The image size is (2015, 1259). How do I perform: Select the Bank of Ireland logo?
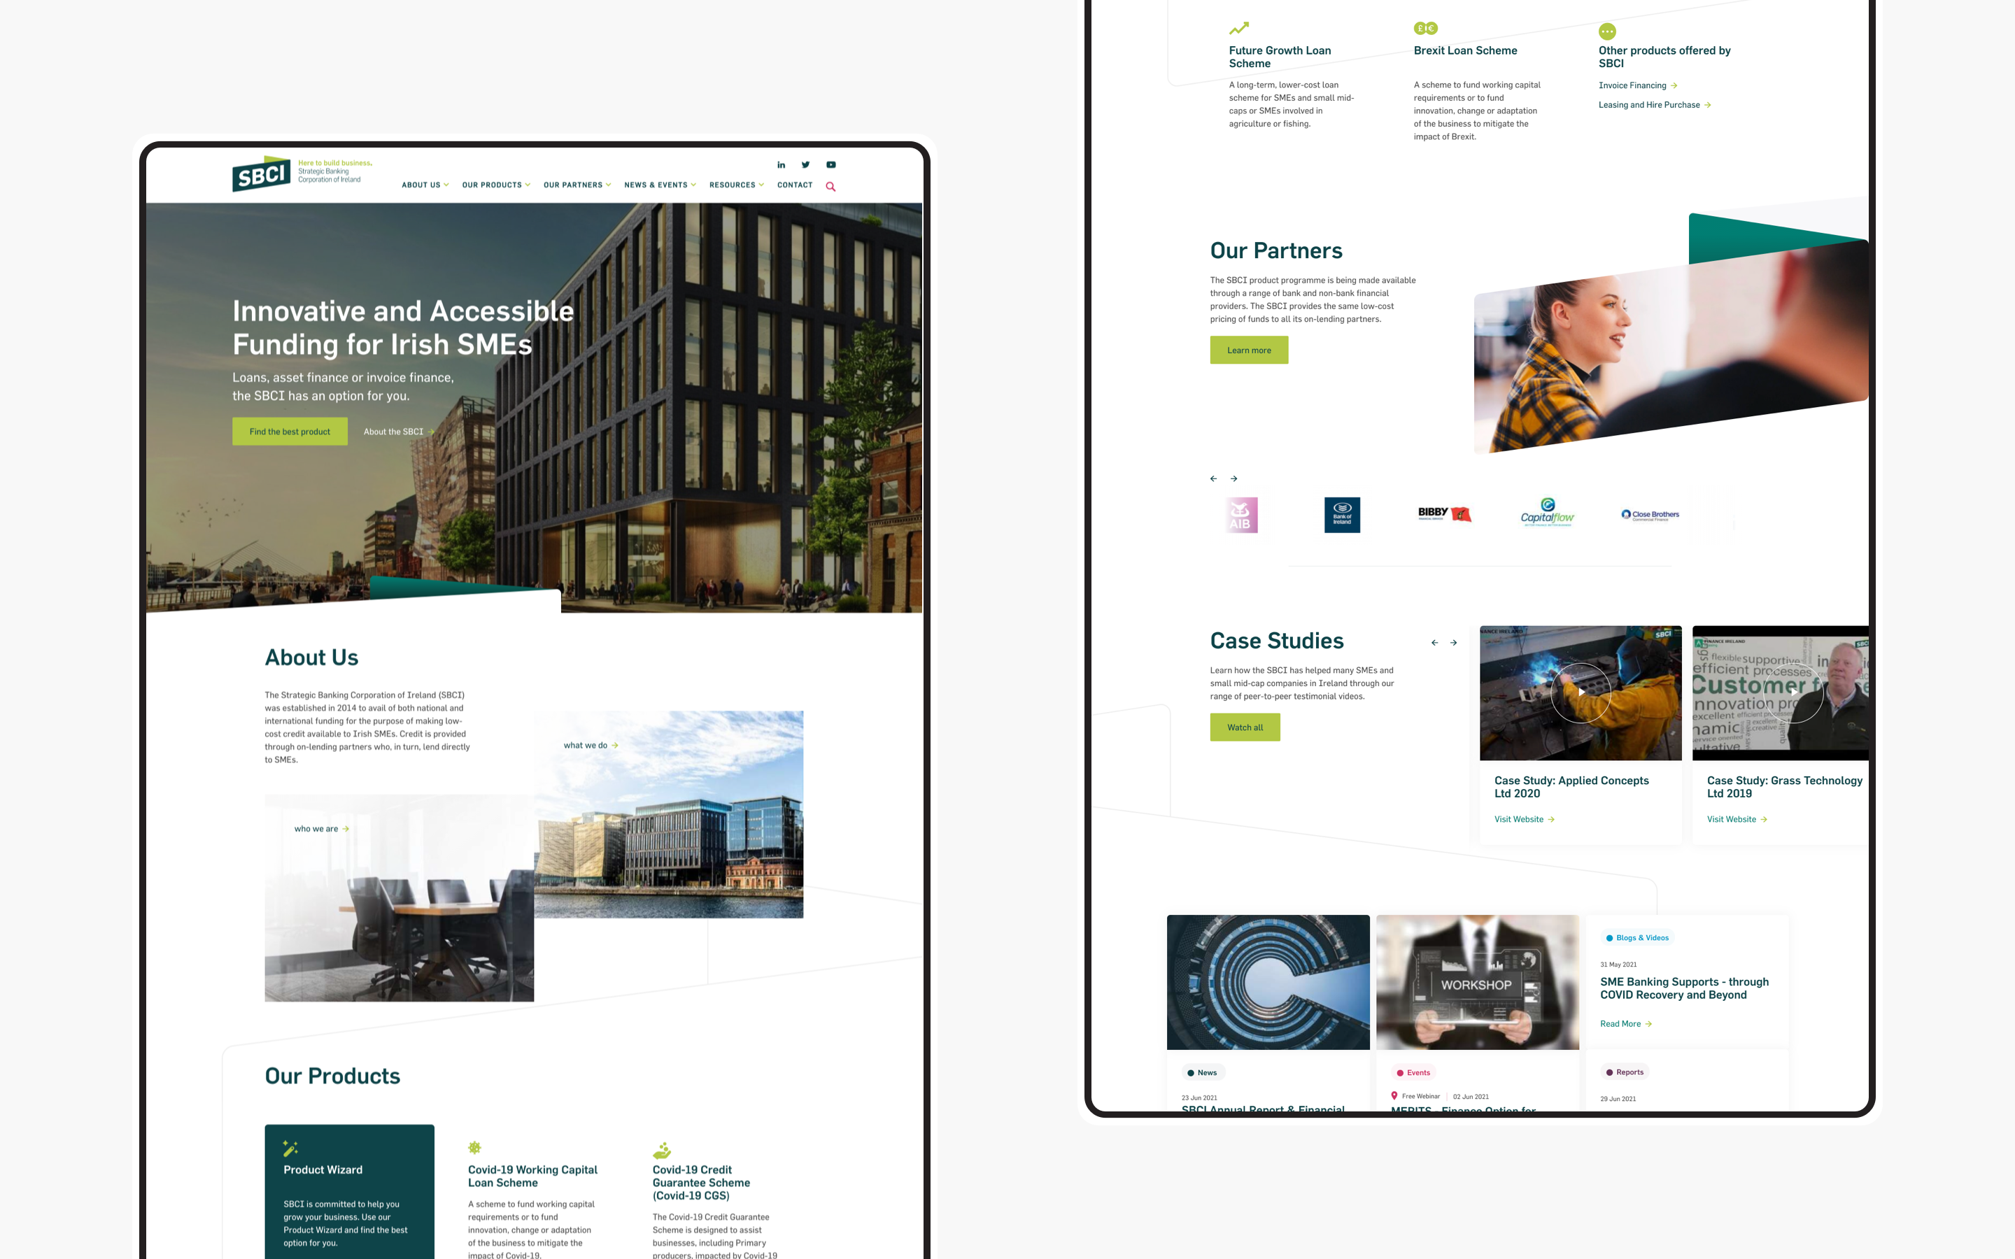pos(1342,515)
